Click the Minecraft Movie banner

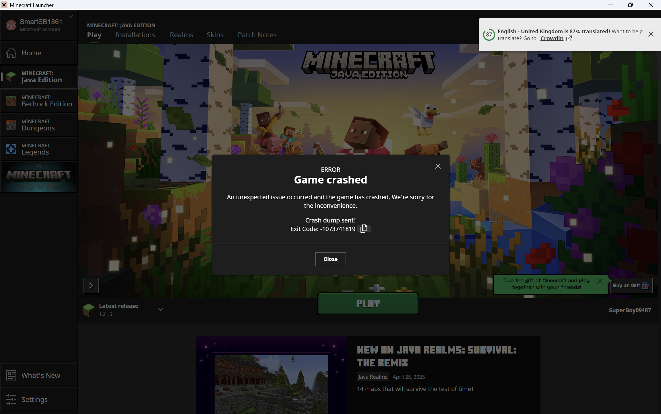click(39, 177)
